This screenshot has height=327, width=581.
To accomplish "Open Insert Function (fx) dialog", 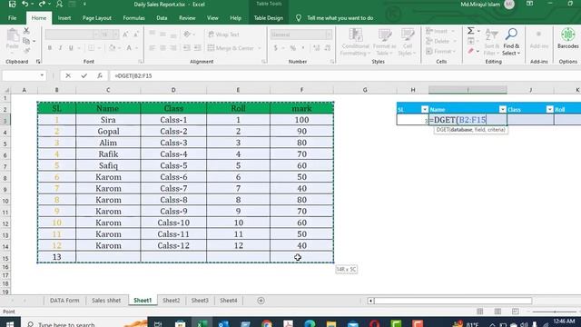I will click(100, 75).
